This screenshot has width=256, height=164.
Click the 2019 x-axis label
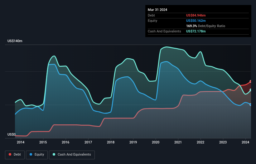[x=133, y=142]
